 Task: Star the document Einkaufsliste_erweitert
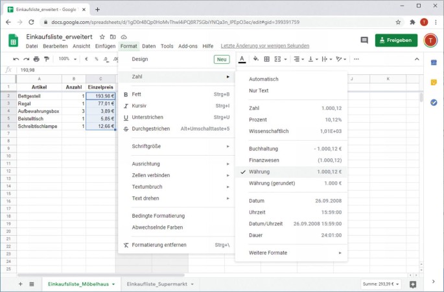click(x=102, y=37)
